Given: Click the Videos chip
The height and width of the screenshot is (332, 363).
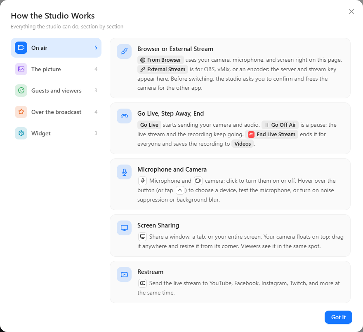Looking at the screenshot, I should point(243,144).
